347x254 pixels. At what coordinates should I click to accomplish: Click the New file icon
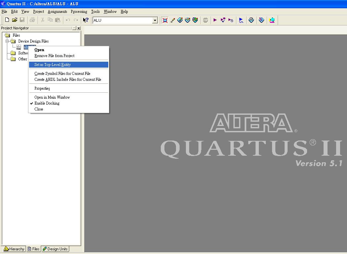(x=7, y=20)
